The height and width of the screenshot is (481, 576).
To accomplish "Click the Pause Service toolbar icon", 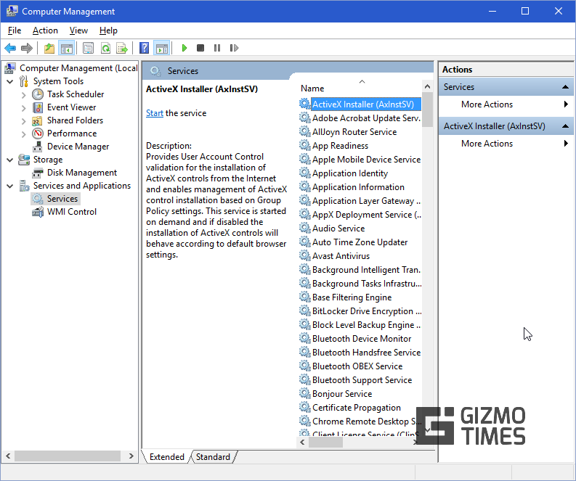I will pyautogui.click(x=217, y=48).
